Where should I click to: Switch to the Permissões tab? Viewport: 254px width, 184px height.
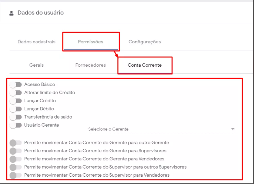tap(90, 42)
